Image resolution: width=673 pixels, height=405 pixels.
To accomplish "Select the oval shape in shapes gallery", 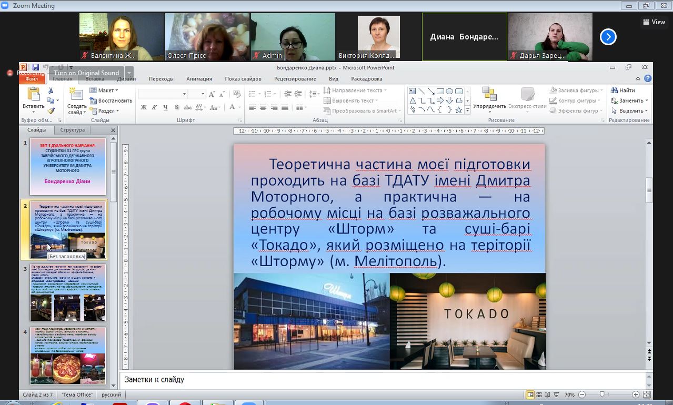I will click(x=449, y=91).
